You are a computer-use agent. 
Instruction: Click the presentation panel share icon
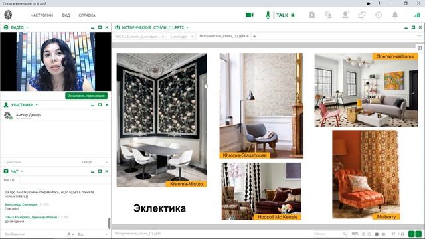point(118,27)
